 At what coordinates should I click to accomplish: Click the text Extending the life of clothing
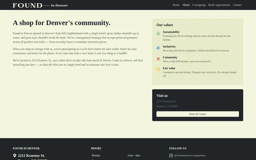click(197, 38)
